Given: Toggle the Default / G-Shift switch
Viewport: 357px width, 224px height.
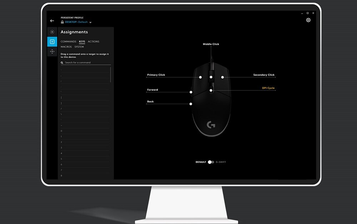Looking at the screenshot, I should click(211, 162).
